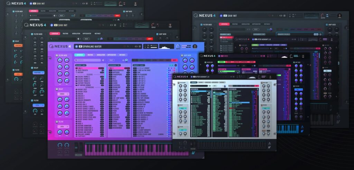Click Nexus logo in purple Sparkling Water window

pos(60,47)
